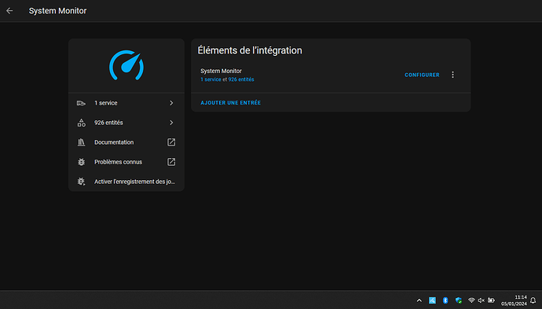The height and width of the screenshot is (309, 542).
Task: Click the Bluetooth tray icon
Action: tap(445, 300)
